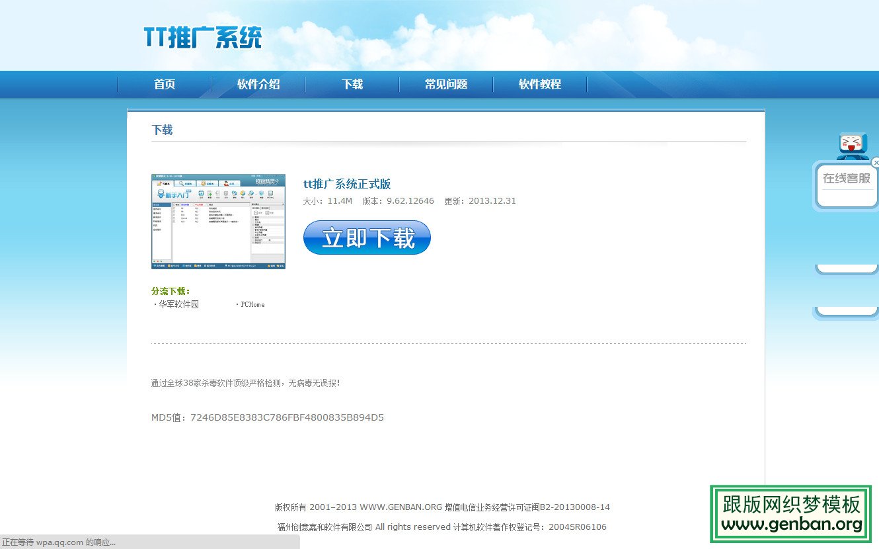The image size is (879, 549).
Task: Open the 软件教程 tutorials menu item
Action: (x=539, y=84)
